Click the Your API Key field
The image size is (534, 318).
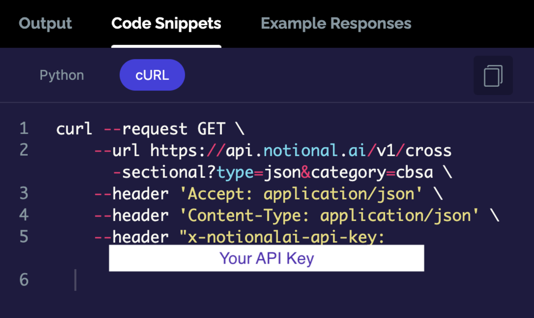coord(266,258)
